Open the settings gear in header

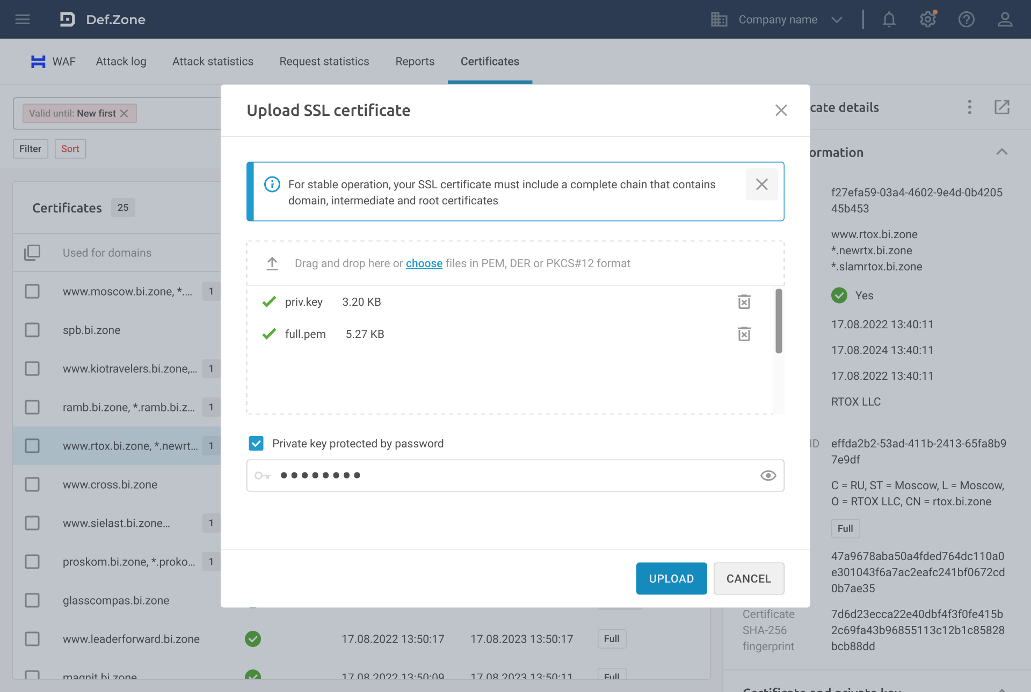[x=927, y=20]
